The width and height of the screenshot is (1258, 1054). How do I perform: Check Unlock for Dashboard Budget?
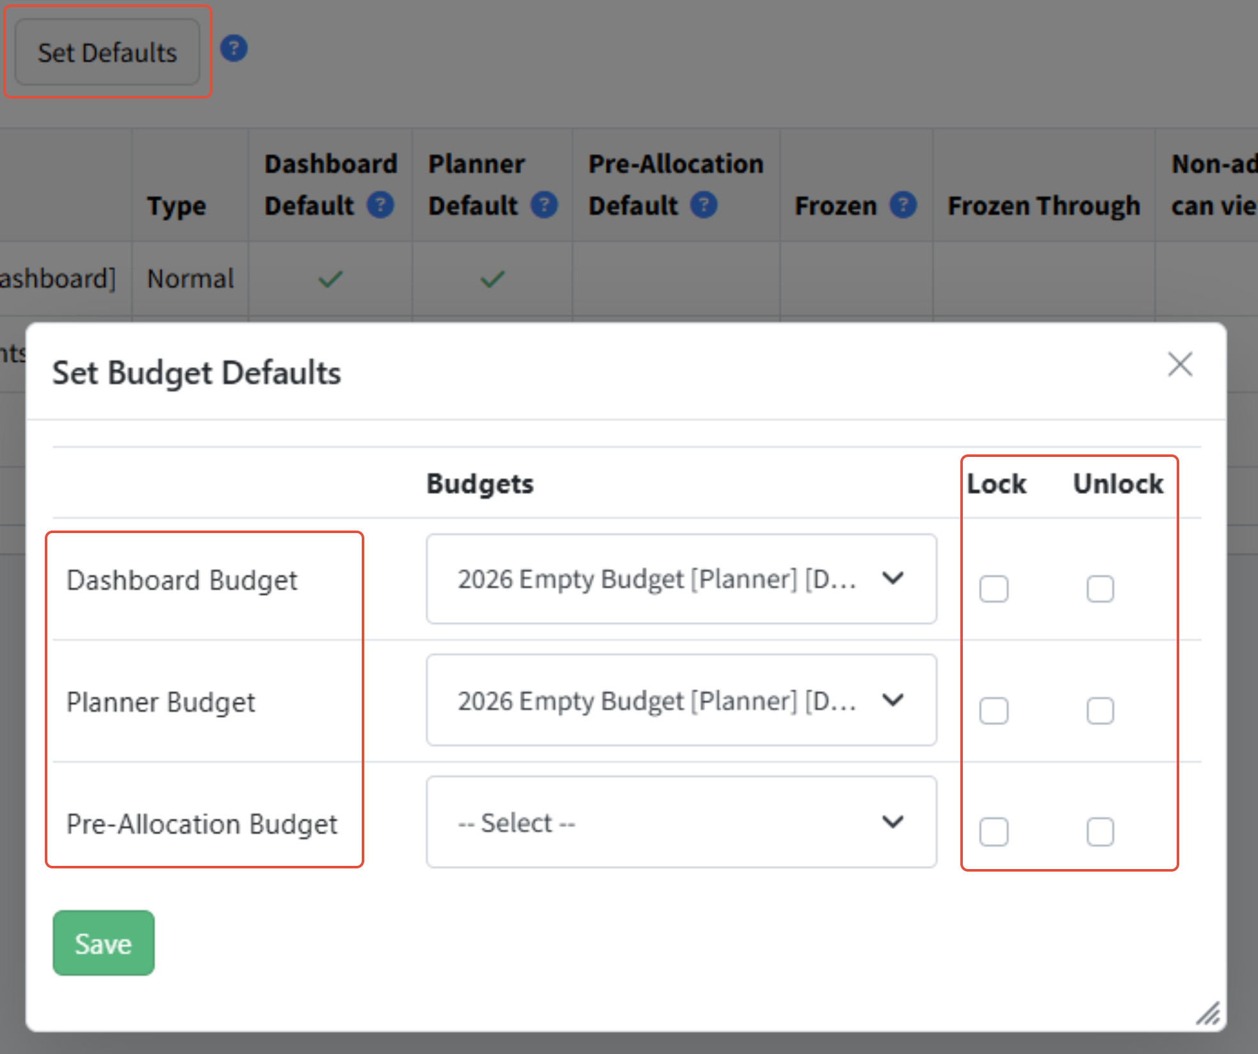pyautogui.click(x=1100, y=589)
